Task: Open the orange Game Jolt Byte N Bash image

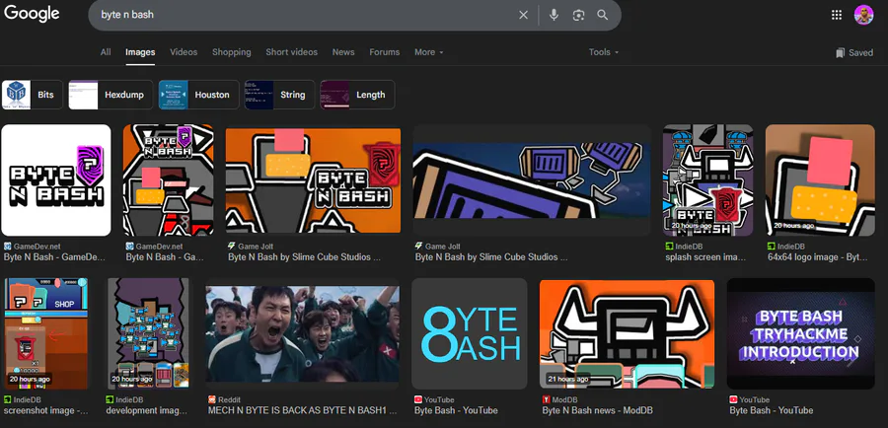Action: (x=313, y=180)
